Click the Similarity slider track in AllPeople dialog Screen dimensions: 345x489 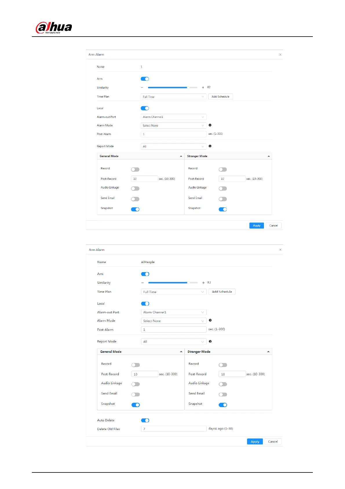173,283
